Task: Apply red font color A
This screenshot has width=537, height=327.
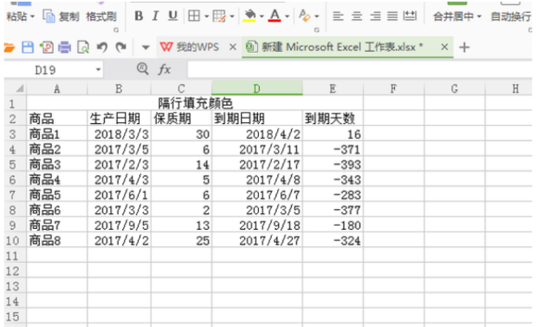Action: (x=275, y=16)
